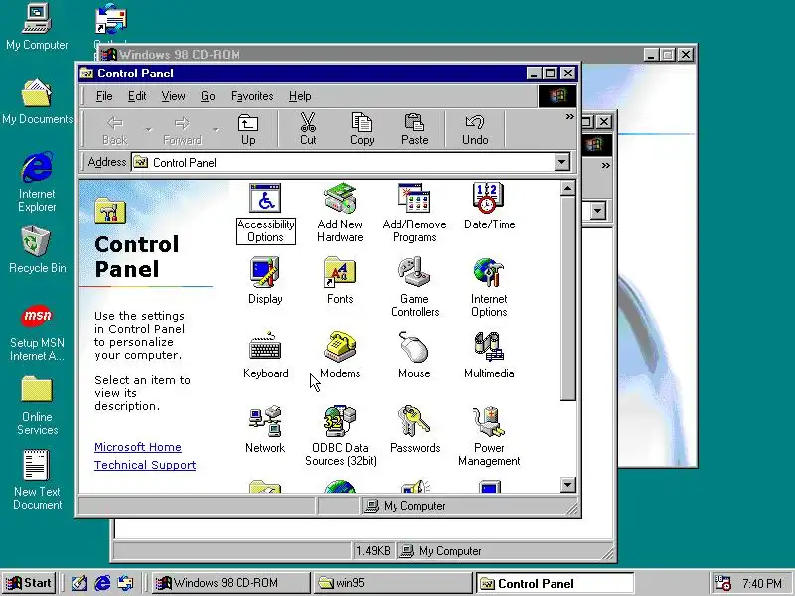Open the Multimedia applet icon
This screenshot has height=596, width=795.
click(489, 356)
